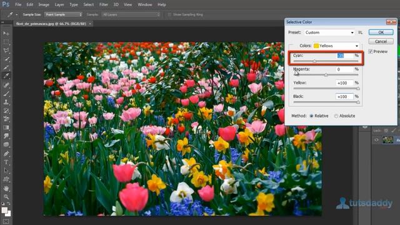Select the Rectangular Marquee tool
This screenshot has height=225, width=400.
(6, 42)
